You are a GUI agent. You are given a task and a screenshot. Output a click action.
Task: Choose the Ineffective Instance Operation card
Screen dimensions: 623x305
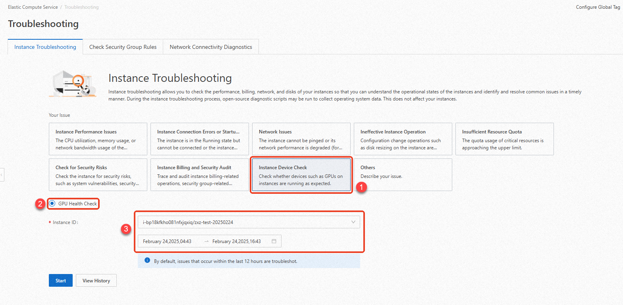point(403,139)
